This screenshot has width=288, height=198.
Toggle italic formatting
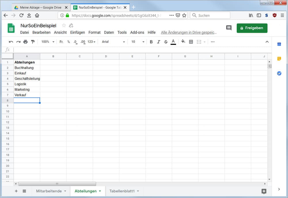(158, 42)
